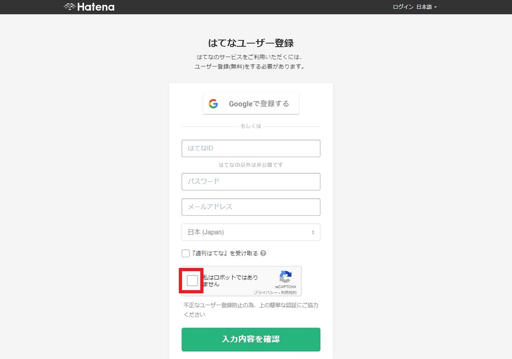This screenshot has width=512, height=359.
Task: Open the 日本 (Japan) country dropdown
Action: [251, 232]
